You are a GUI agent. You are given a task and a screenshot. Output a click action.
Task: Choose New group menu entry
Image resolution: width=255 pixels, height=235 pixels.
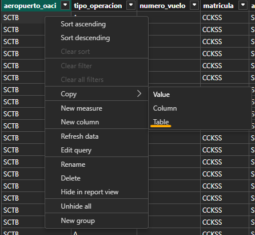pos(97,221)
